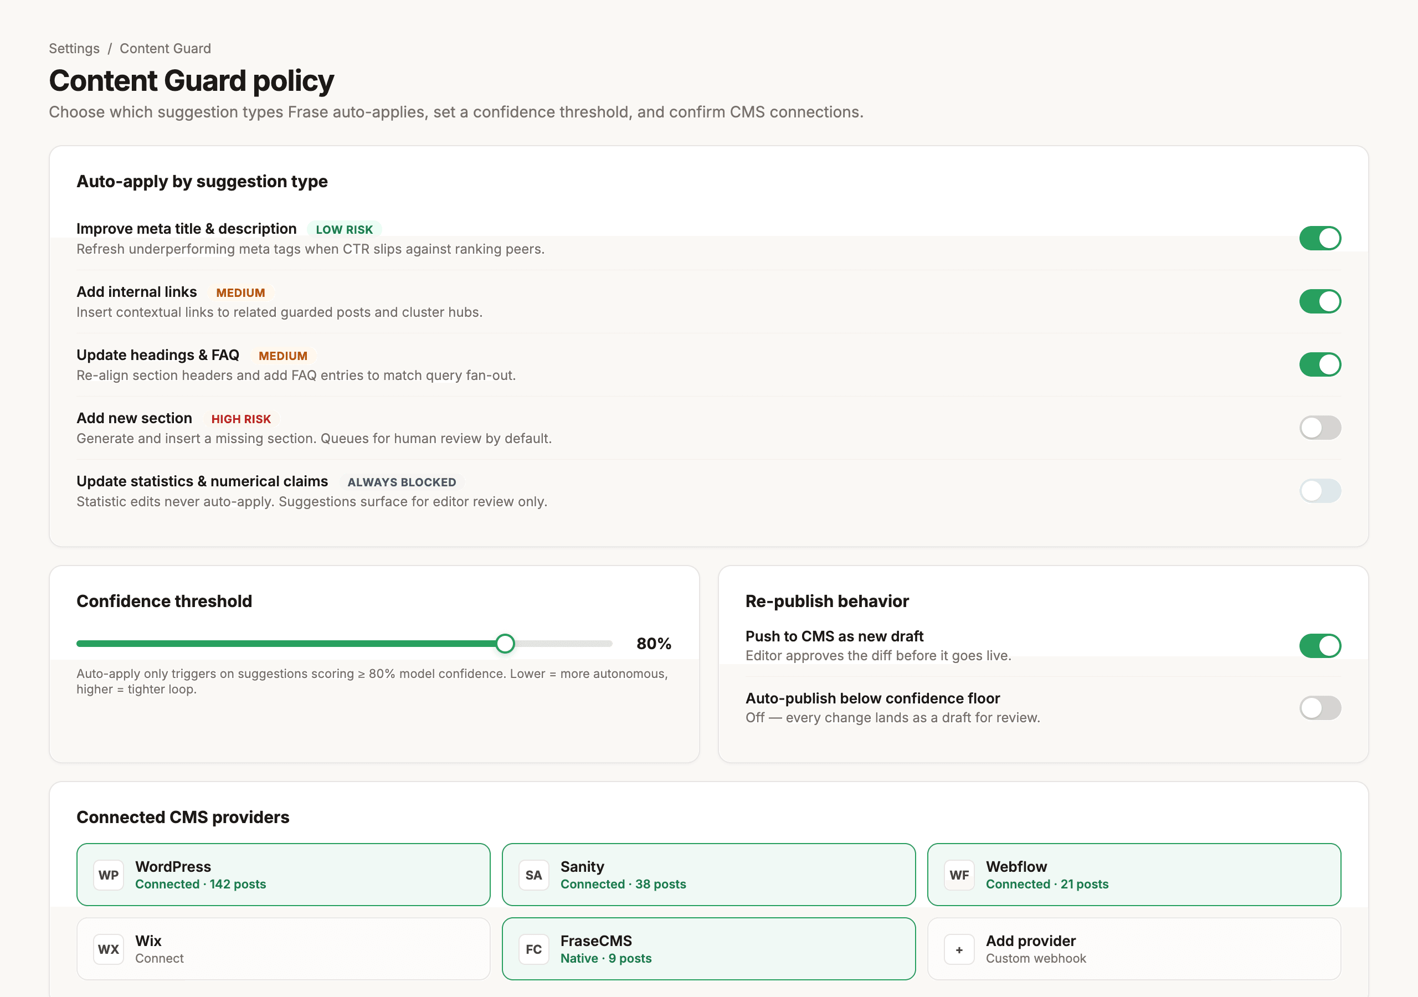
Task: Click the Sanity provider icon
Action: [533, 875]
